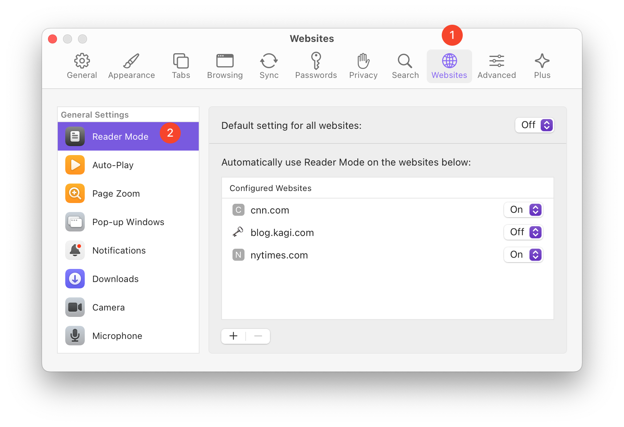Viewport: 624px width, 427px height.
Task: Select the Microphone label in the sidebar
Action: pos(117,336)
